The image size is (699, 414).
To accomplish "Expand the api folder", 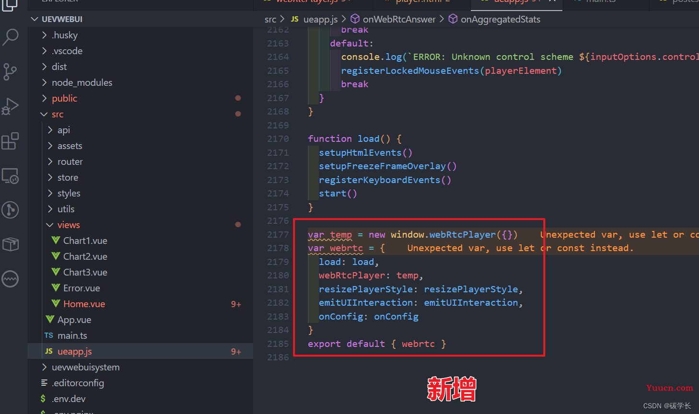I will click(x=50, y=130).
